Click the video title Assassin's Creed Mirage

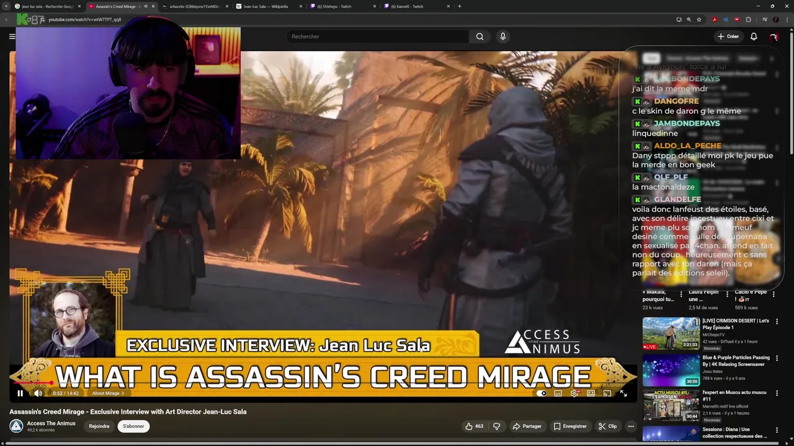tap(128, 411)
